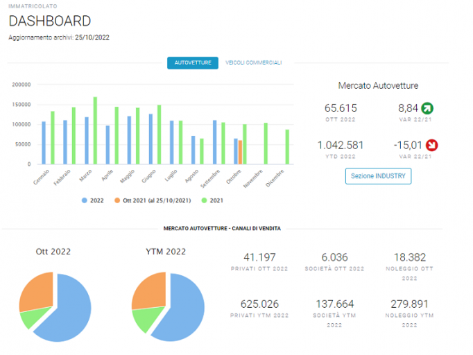Click the tall green Marzo 2021 bar
Screen dimensions: 473x355
(95, 130)
